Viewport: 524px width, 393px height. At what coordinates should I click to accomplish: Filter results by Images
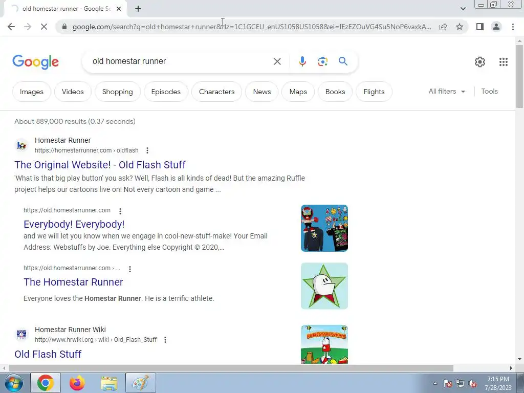31,92
